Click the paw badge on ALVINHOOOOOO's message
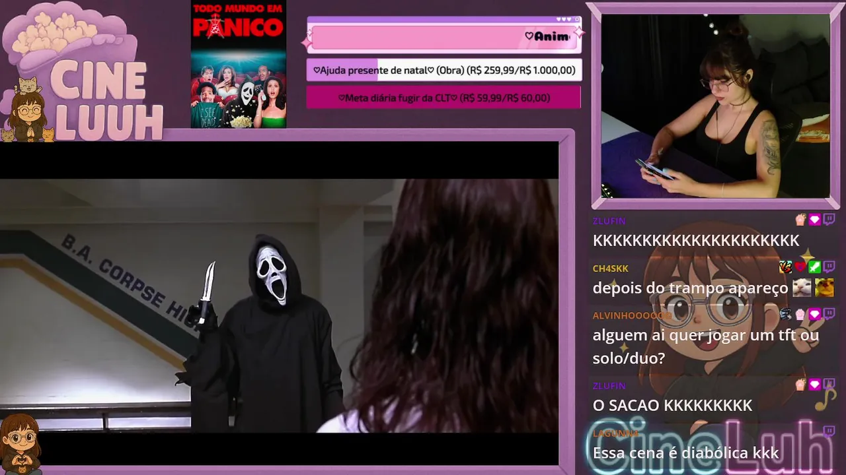The height and width of the screenshot is (475, 846). point(800,314)
